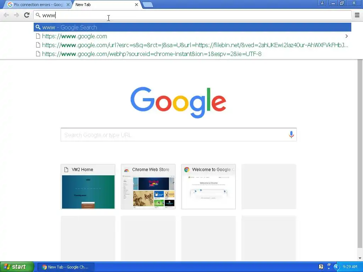
Task: Pick the https://www.google.com suggestion
Action: point(192,36)
